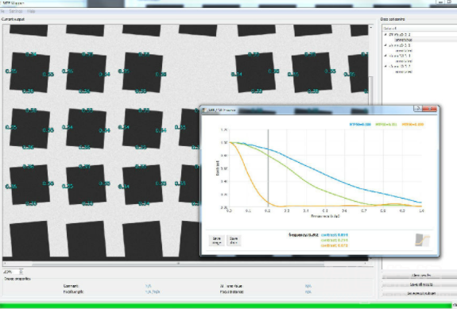
Task: Click the left arrow on the image horizontal scrollbar
Action: coord(5,264)
